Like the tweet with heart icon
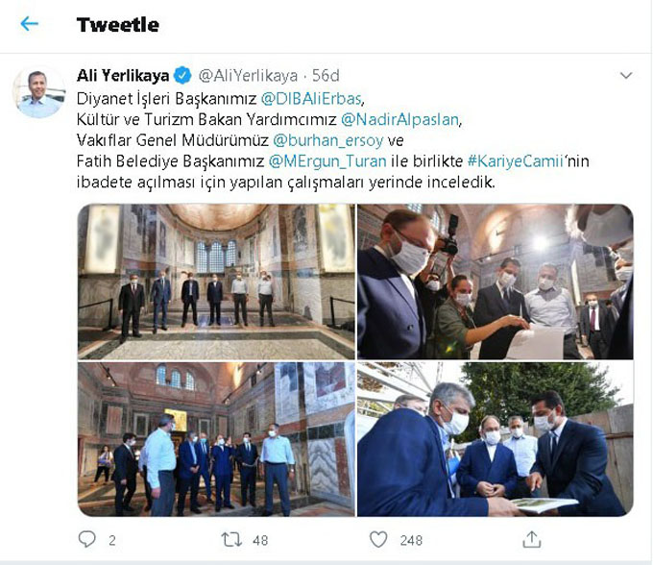The image size is (653, 565). click(378, 540)
